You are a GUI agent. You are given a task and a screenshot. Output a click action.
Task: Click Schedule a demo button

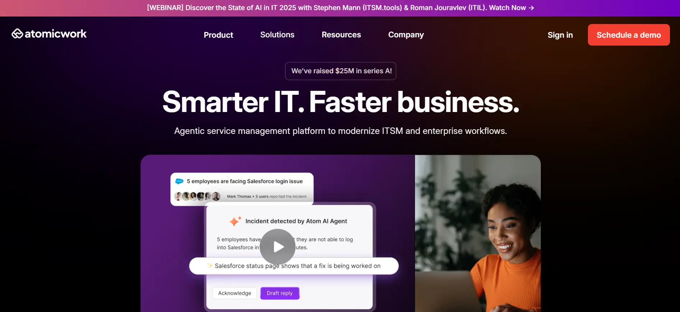(629, 35)
